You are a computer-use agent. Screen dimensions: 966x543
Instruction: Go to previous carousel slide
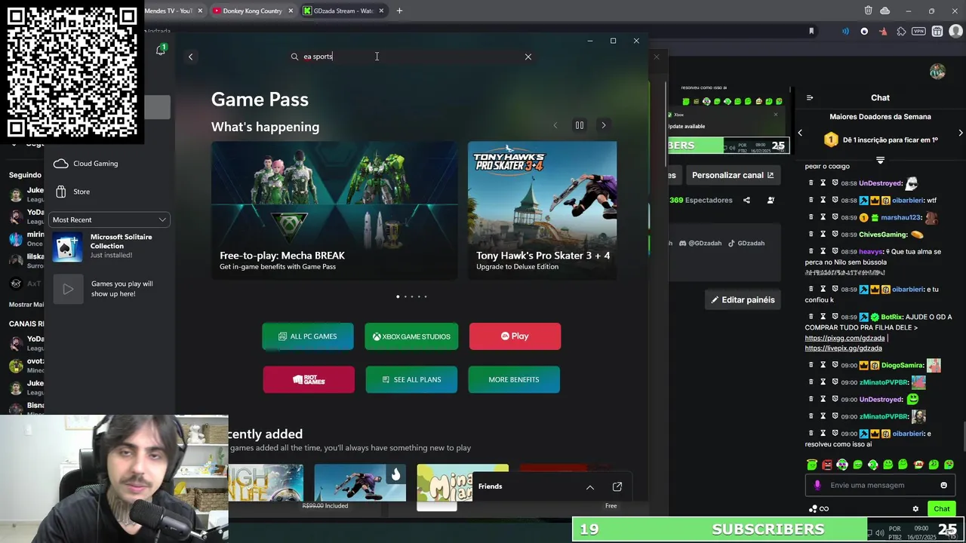point(555,125)
